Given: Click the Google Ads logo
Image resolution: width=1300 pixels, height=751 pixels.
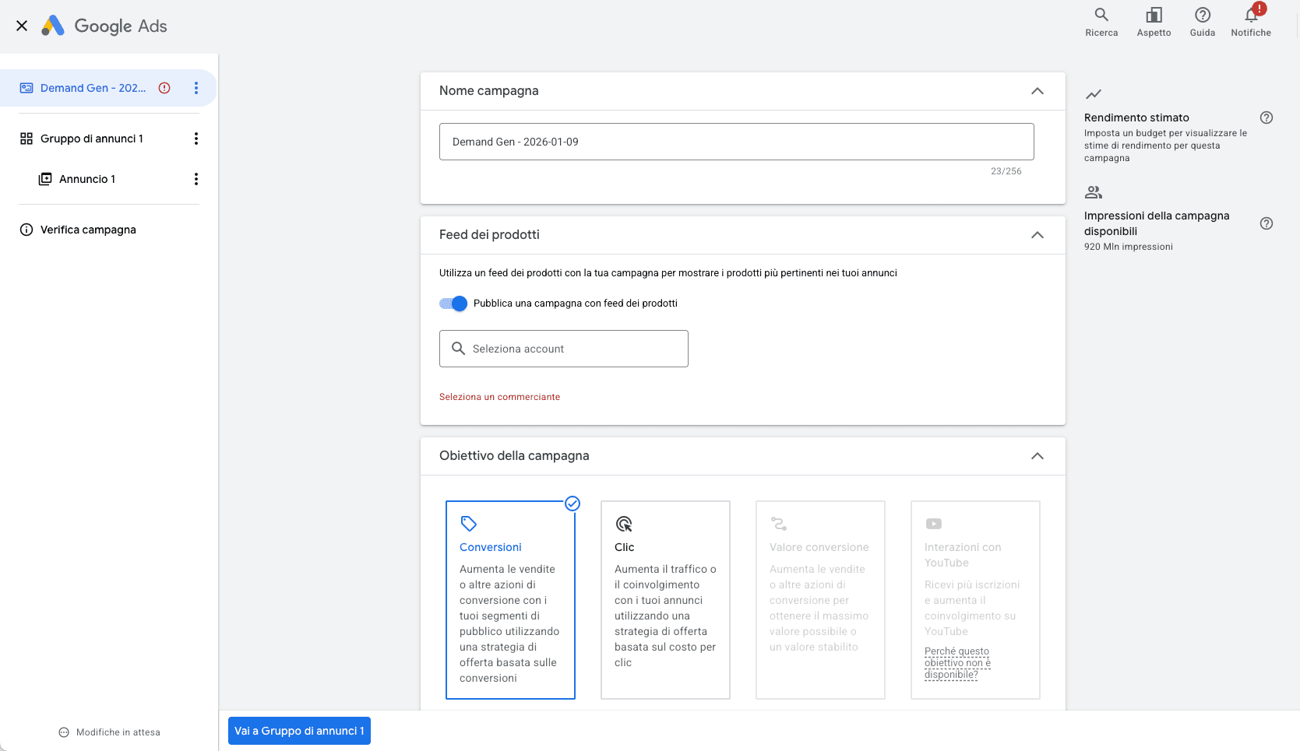Looking at the screenshot, I should [x=104, y=26].
